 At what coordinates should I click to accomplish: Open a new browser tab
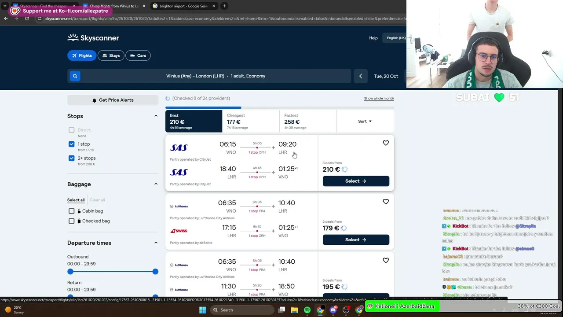click(224, 6)
